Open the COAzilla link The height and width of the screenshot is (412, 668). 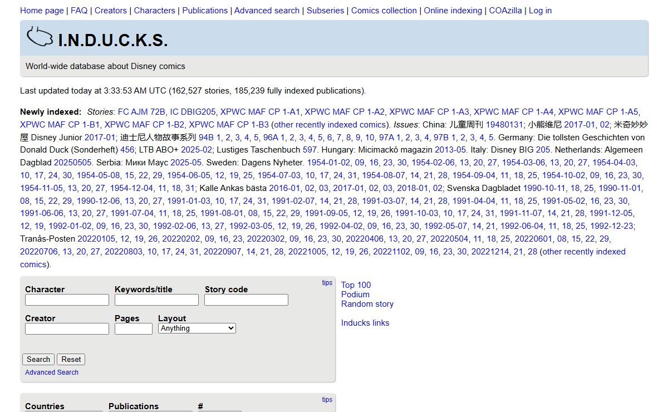505,11
